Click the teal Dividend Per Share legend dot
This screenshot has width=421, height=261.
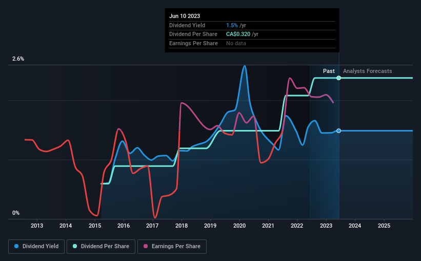[75, 246]
